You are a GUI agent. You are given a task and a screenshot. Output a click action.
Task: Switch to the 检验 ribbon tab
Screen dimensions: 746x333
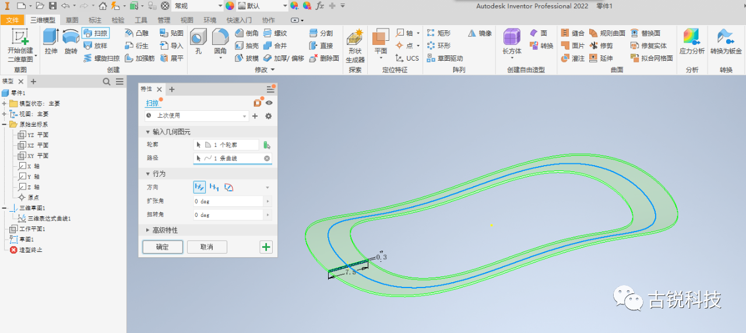118,20
